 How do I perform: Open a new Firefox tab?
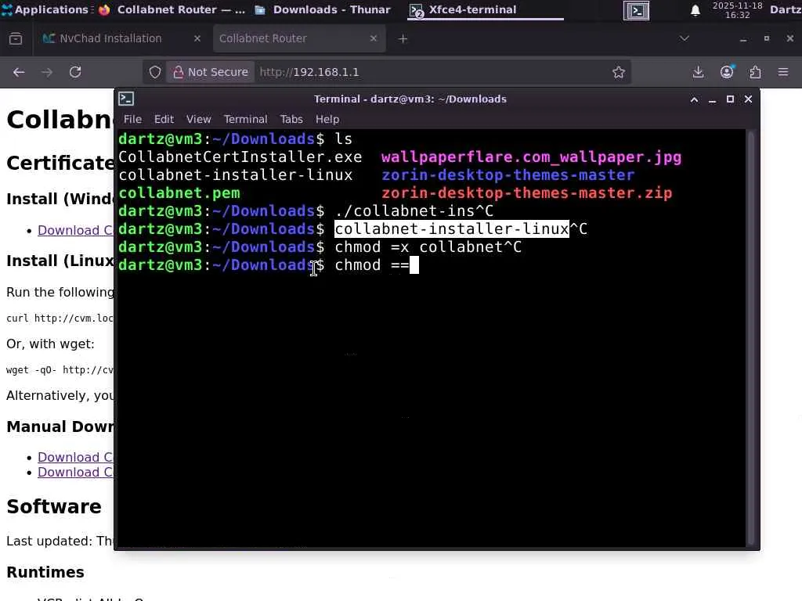click(x=403, y=39)
